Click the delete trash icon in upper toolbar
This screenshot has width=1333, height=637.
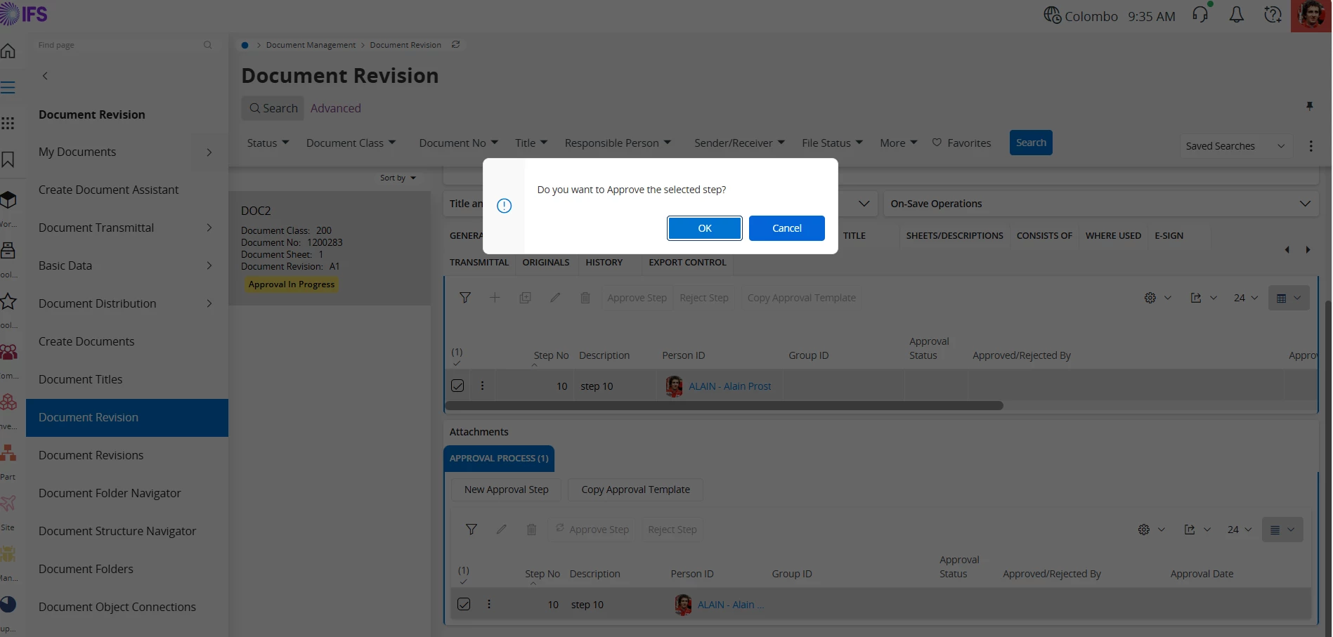(x=585, y=298)
